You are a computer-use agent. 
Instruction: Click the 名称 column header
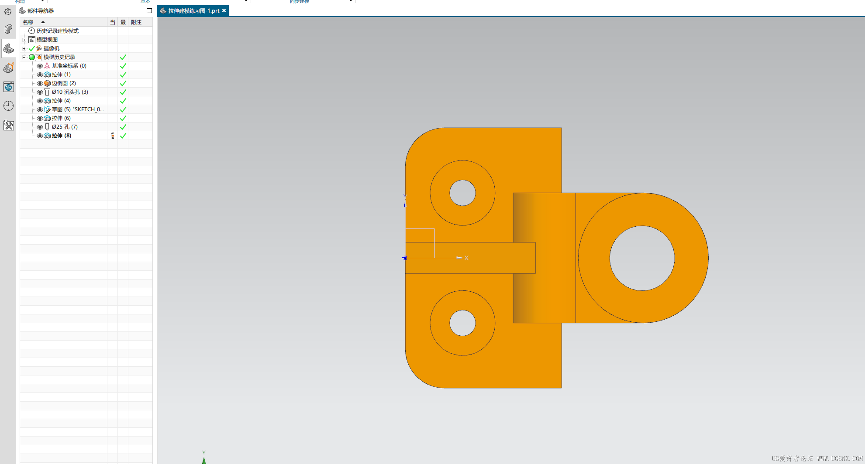pyautogui.click(x=63, y=22)
